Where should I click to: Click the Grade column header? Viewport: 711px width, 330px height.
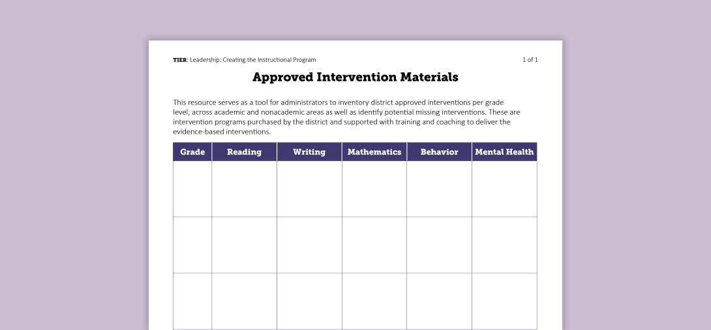click(x=192, y=152)
